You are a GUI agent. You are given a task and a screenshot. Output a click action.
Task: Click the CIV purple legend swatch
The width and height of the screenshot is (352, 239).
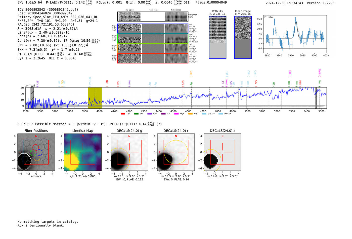pyautogui.click(x=150, y=114)
